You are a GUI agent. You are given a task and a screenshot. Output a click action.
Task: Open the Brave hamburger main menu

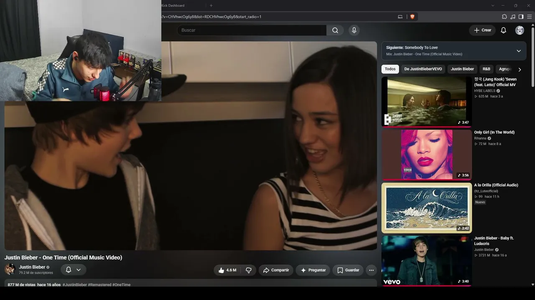[x=530, y=17]
